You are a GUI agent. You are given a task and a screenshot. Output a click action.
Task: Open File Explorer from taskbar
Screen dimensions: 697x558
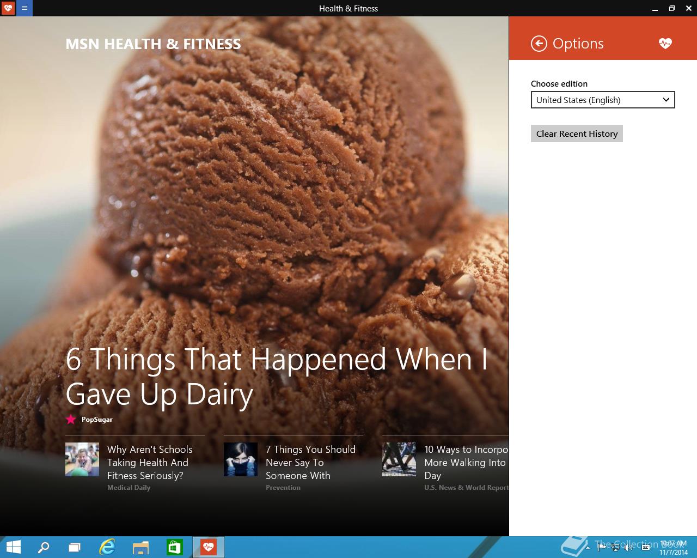(x=140, y=547)
